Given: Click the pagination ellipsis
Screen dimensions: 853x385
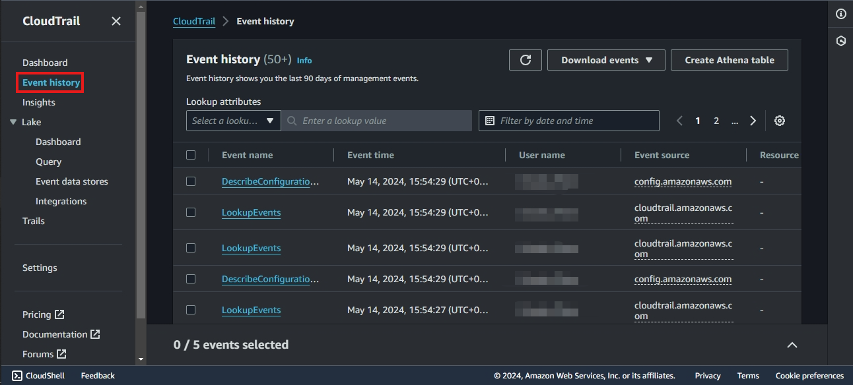Looking at the screenshot, I should click(735, 121).
